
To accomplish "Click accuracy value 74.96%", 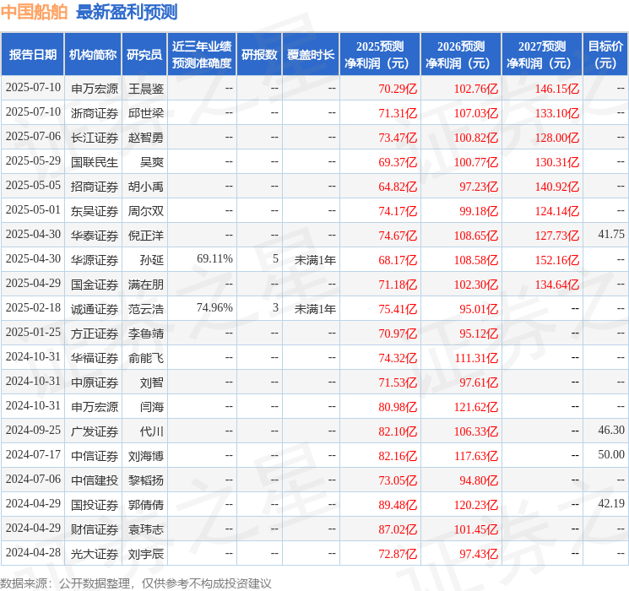I will [214, 307].
